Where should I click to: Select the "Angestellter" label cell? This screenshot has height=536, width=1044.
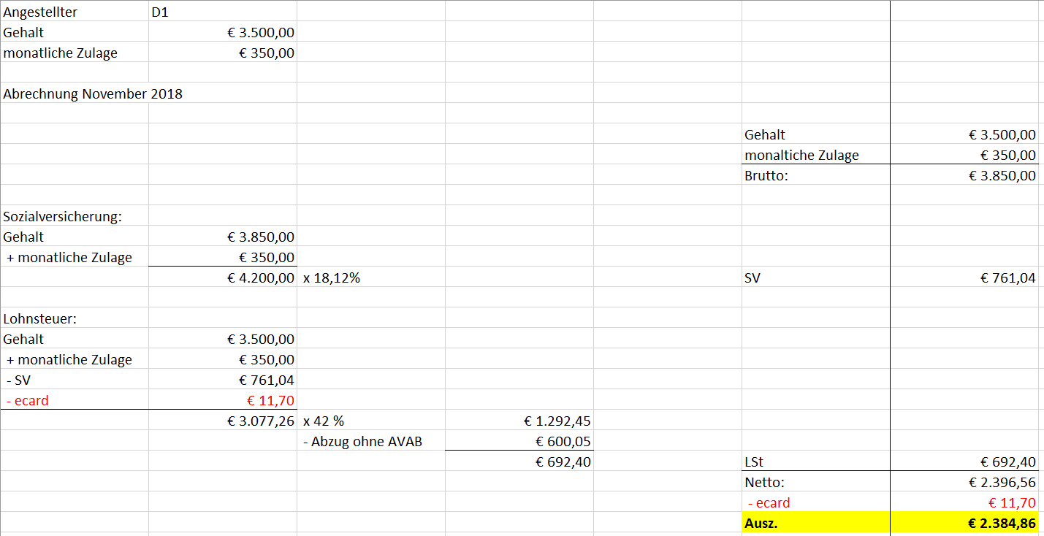40,12
